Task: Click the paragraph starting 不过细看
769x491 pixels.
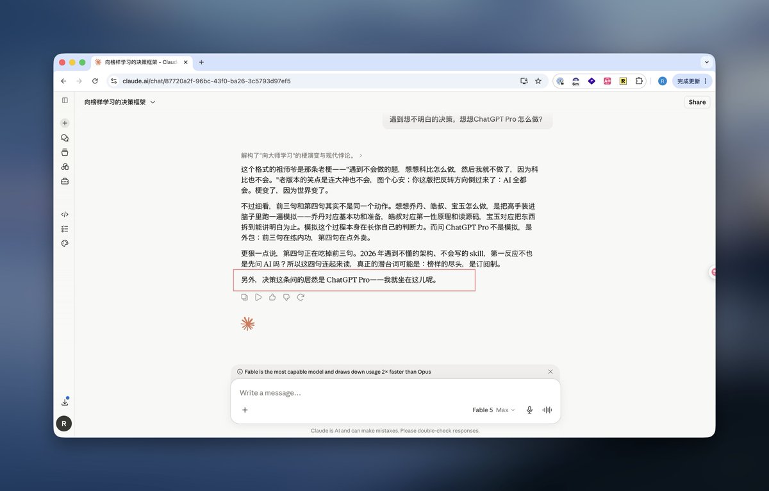Action: (388, 222)
